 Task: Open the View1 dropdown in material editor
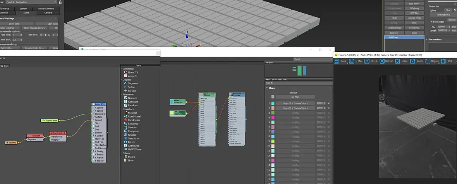[313, 59]
